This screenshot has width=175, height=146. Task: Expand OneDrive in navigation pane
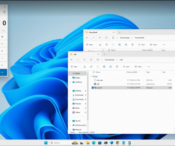click(x=70, y=82)
